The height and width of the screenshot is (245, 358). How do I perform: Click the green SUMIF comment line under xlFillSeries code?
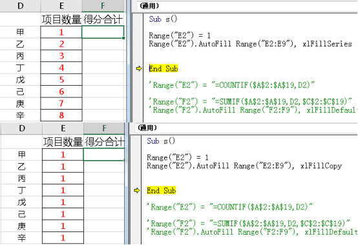[251, 102]
